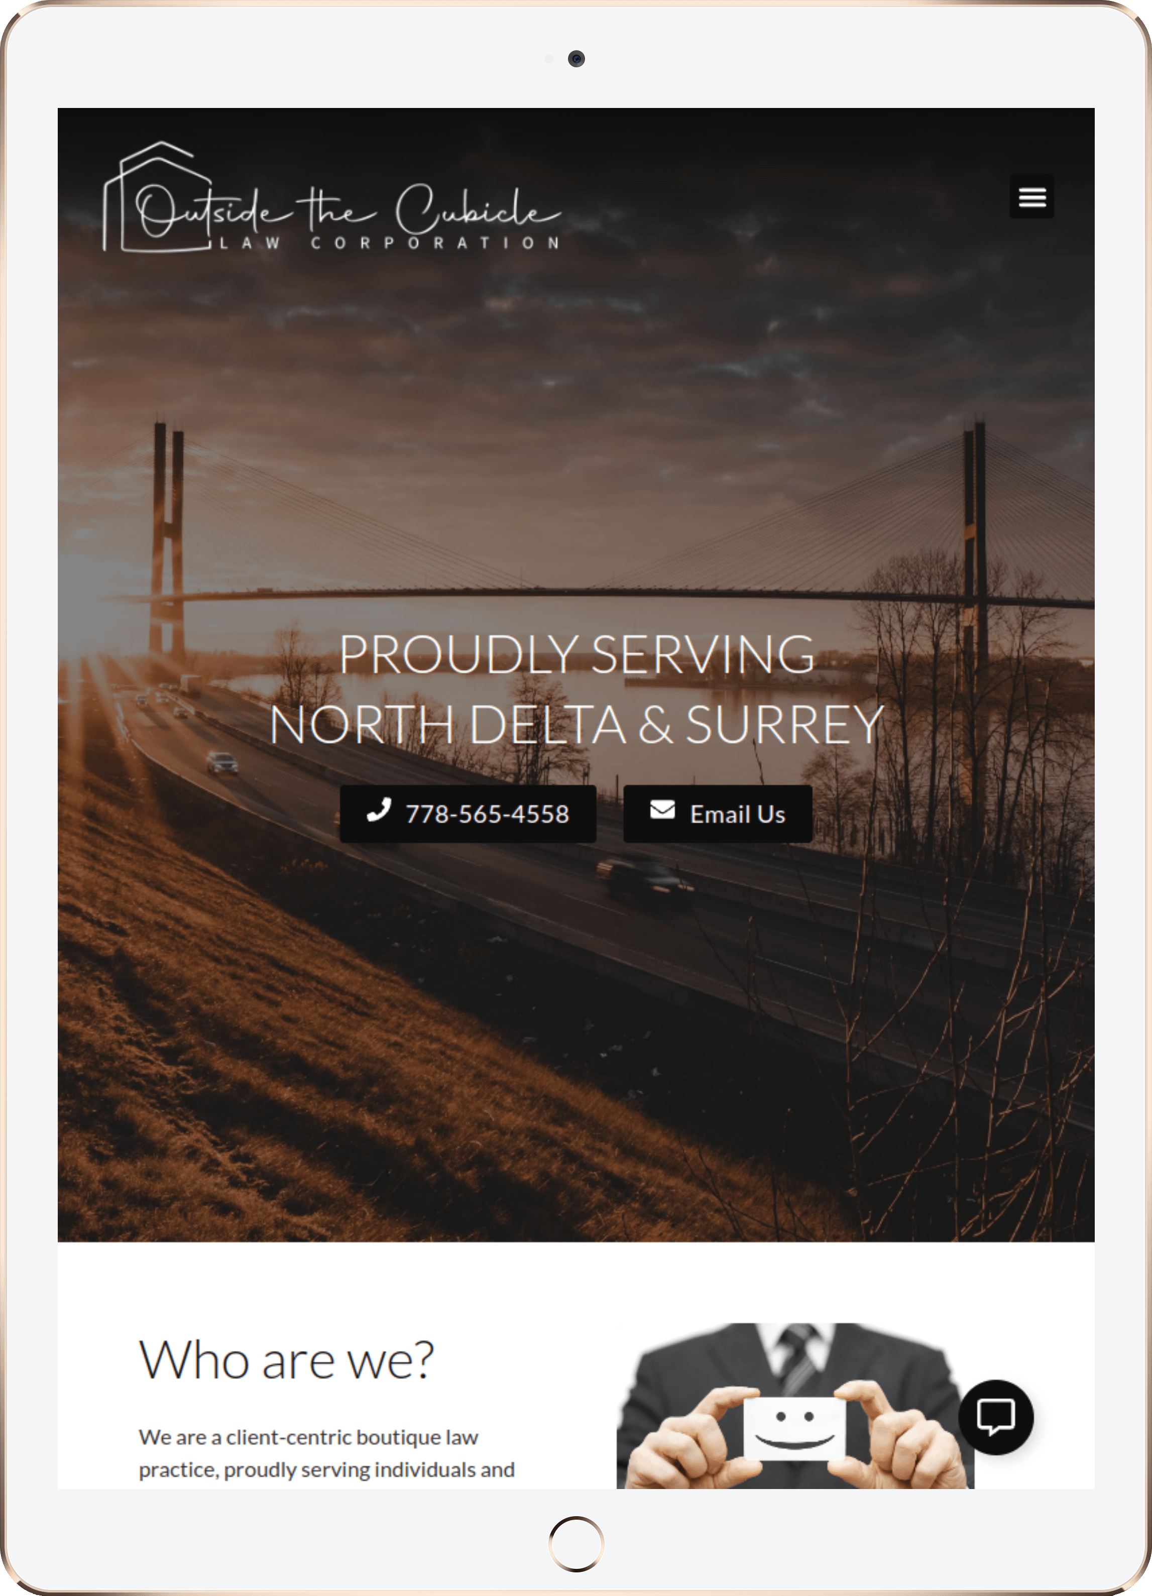Image resolution: width=1152 pixels, height=1596 pixels.
Task: Click the Who are we? heading
Action: [286, 1359]
